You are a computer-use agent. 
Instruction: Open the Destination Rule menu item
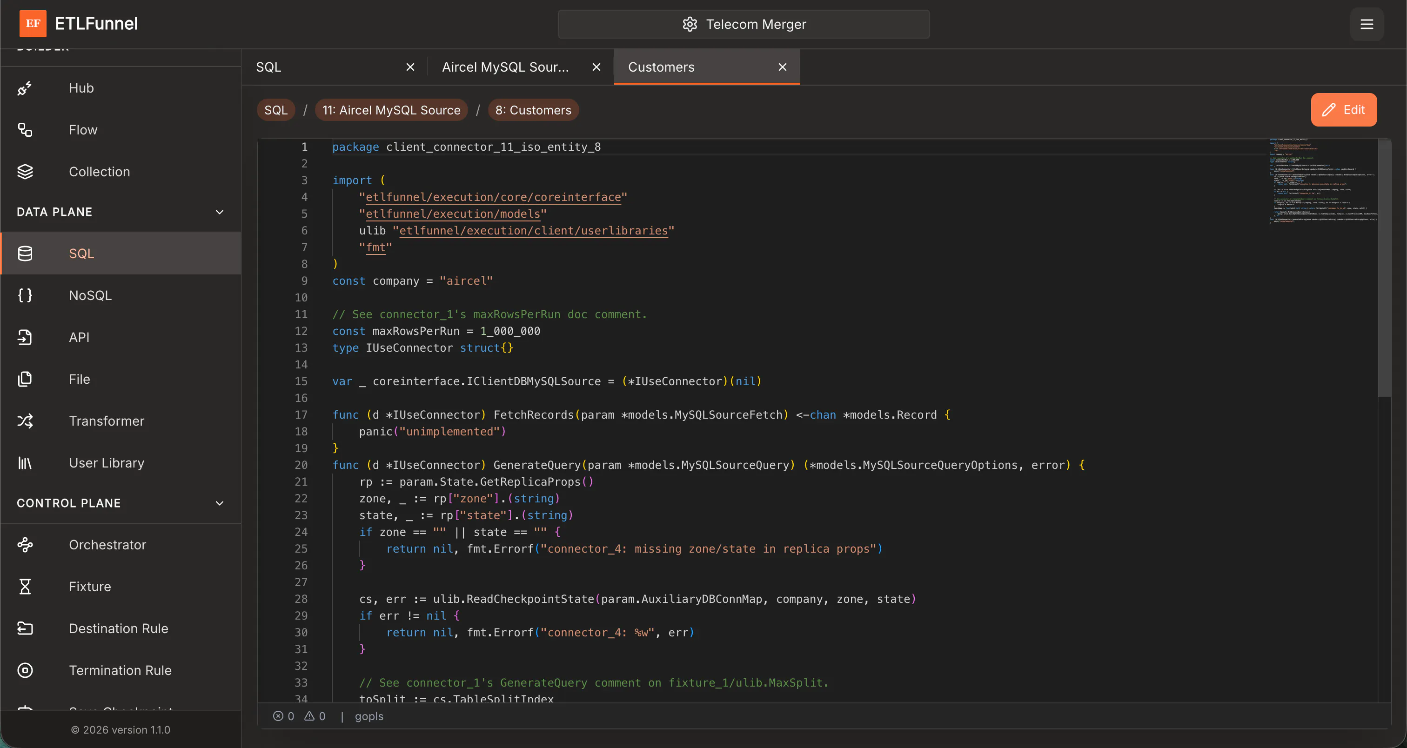[121, 628]
